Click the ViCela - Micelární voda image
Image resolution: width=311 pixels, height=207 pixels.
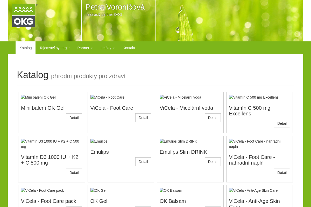pyautogui.click(x=180, y=97)
